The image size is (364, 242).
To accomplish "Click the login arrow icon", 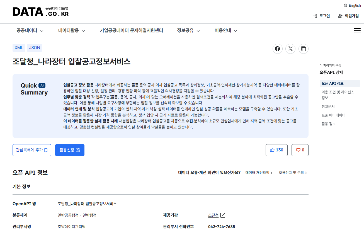I will (315, 16).
